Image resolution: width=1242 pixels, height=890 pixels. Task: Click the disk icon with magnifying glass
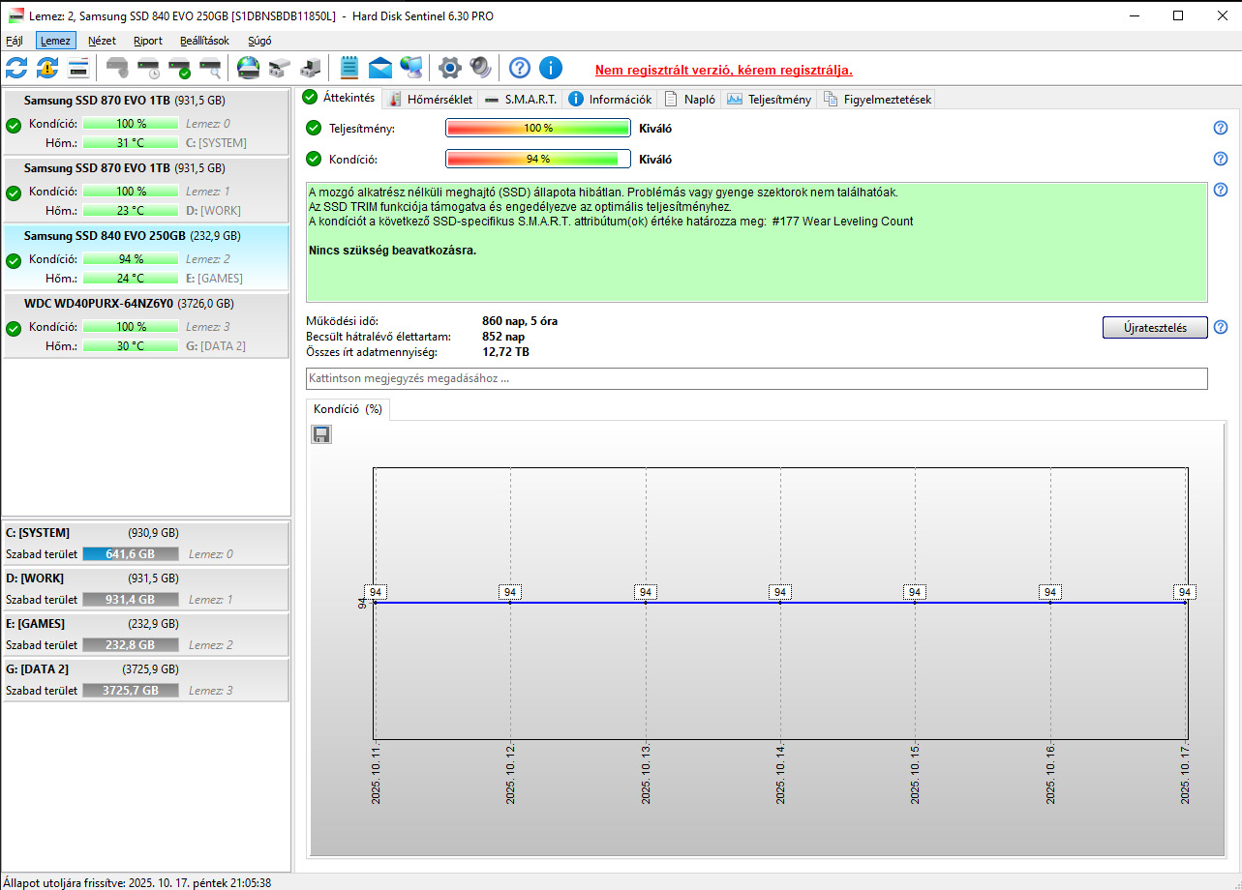210,68
